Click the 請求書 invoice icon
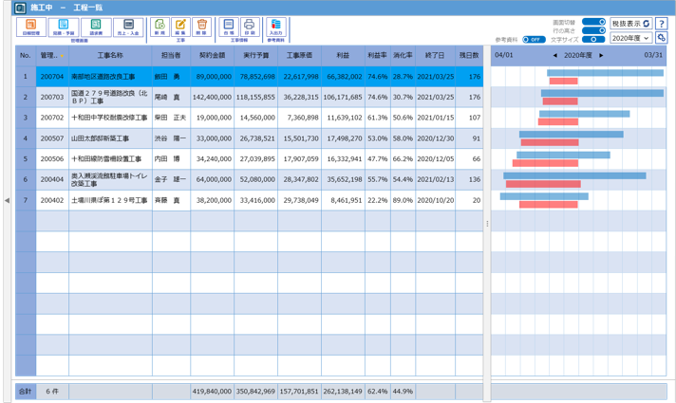 [93, 27]
